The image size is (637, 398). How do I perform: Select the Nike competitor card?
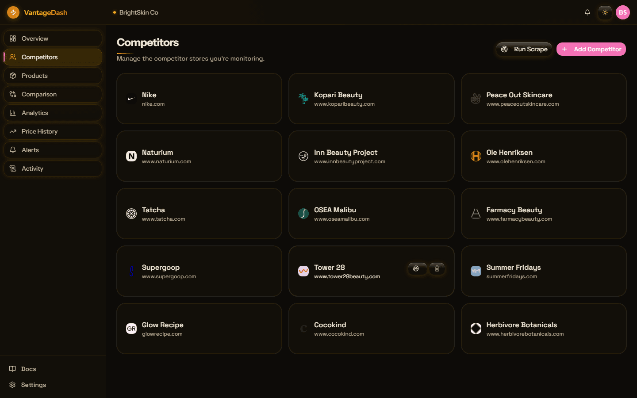[x=199, y=99]
